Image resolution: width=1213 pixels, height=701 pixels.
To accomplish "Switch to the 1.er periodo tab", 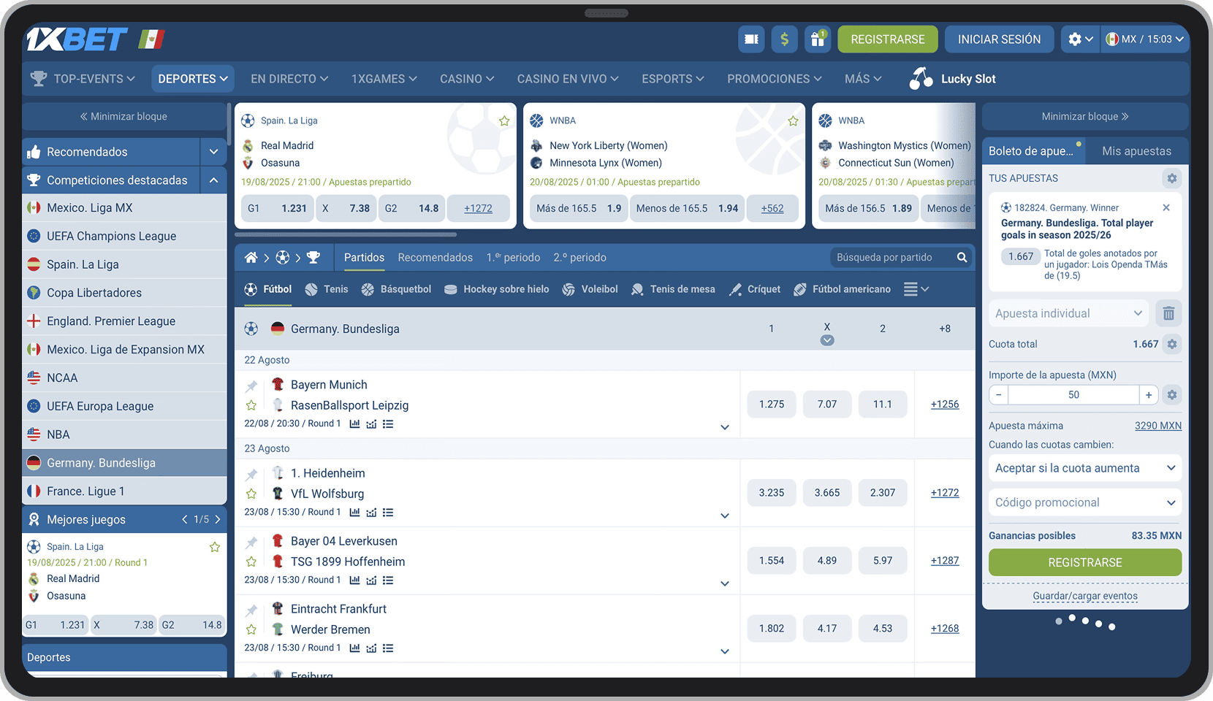I will 513,257.
